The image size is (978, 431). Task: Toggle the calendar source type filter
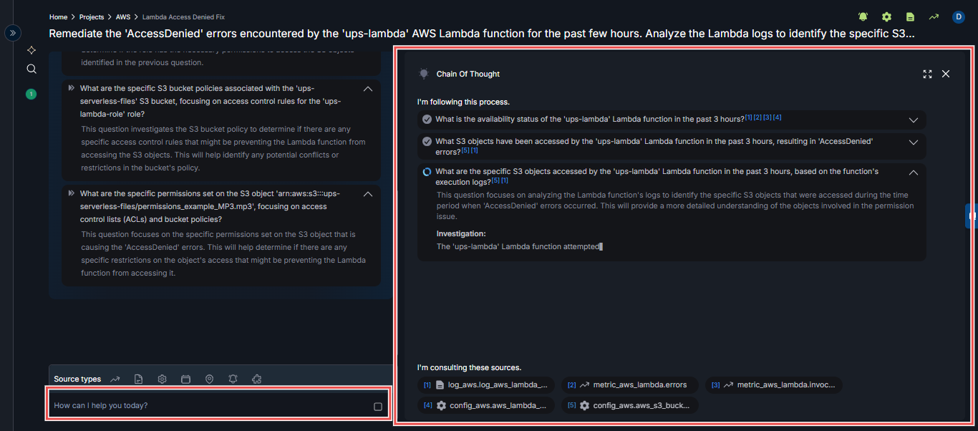point(185,379)
